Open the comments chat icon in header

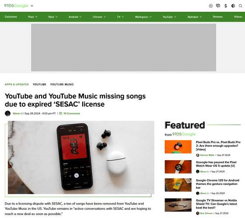tap(218, 6)
